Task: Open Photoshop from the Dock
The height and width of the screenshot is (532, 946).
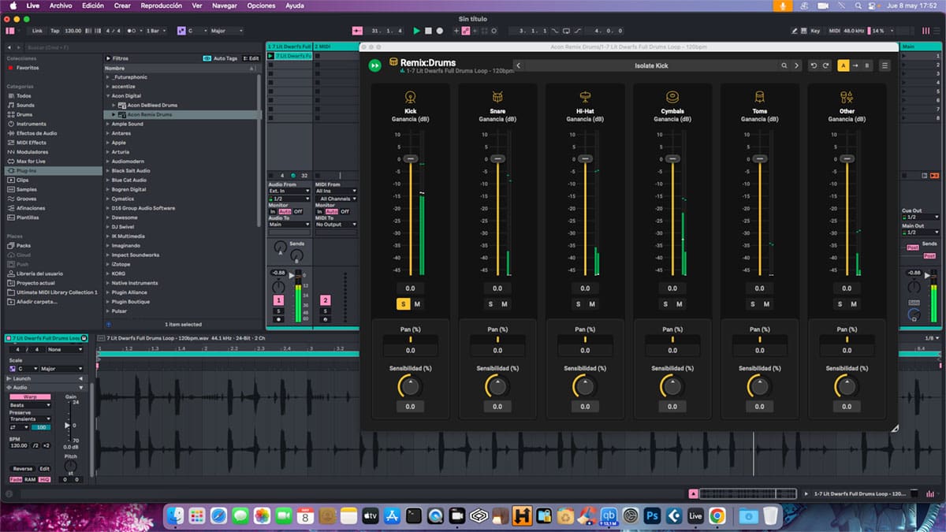Action: (652, 516)
